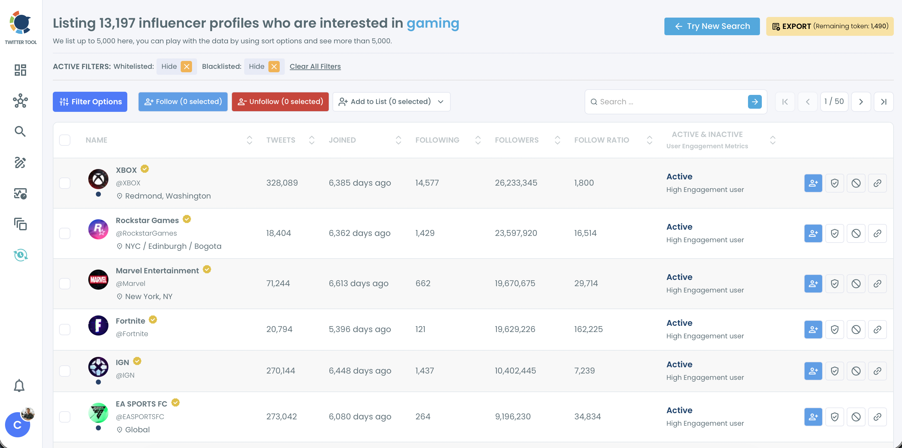Sort by Active & Inactive column arrows
This screenshot has width=902, height=448.
pos(773,140)
